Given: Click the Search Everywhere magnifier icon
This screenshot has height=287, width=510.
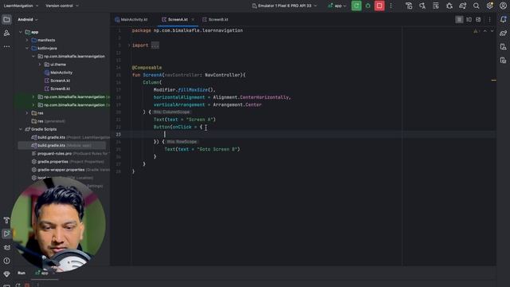Looking at the screenshot, I should click(x=477, y=6).
